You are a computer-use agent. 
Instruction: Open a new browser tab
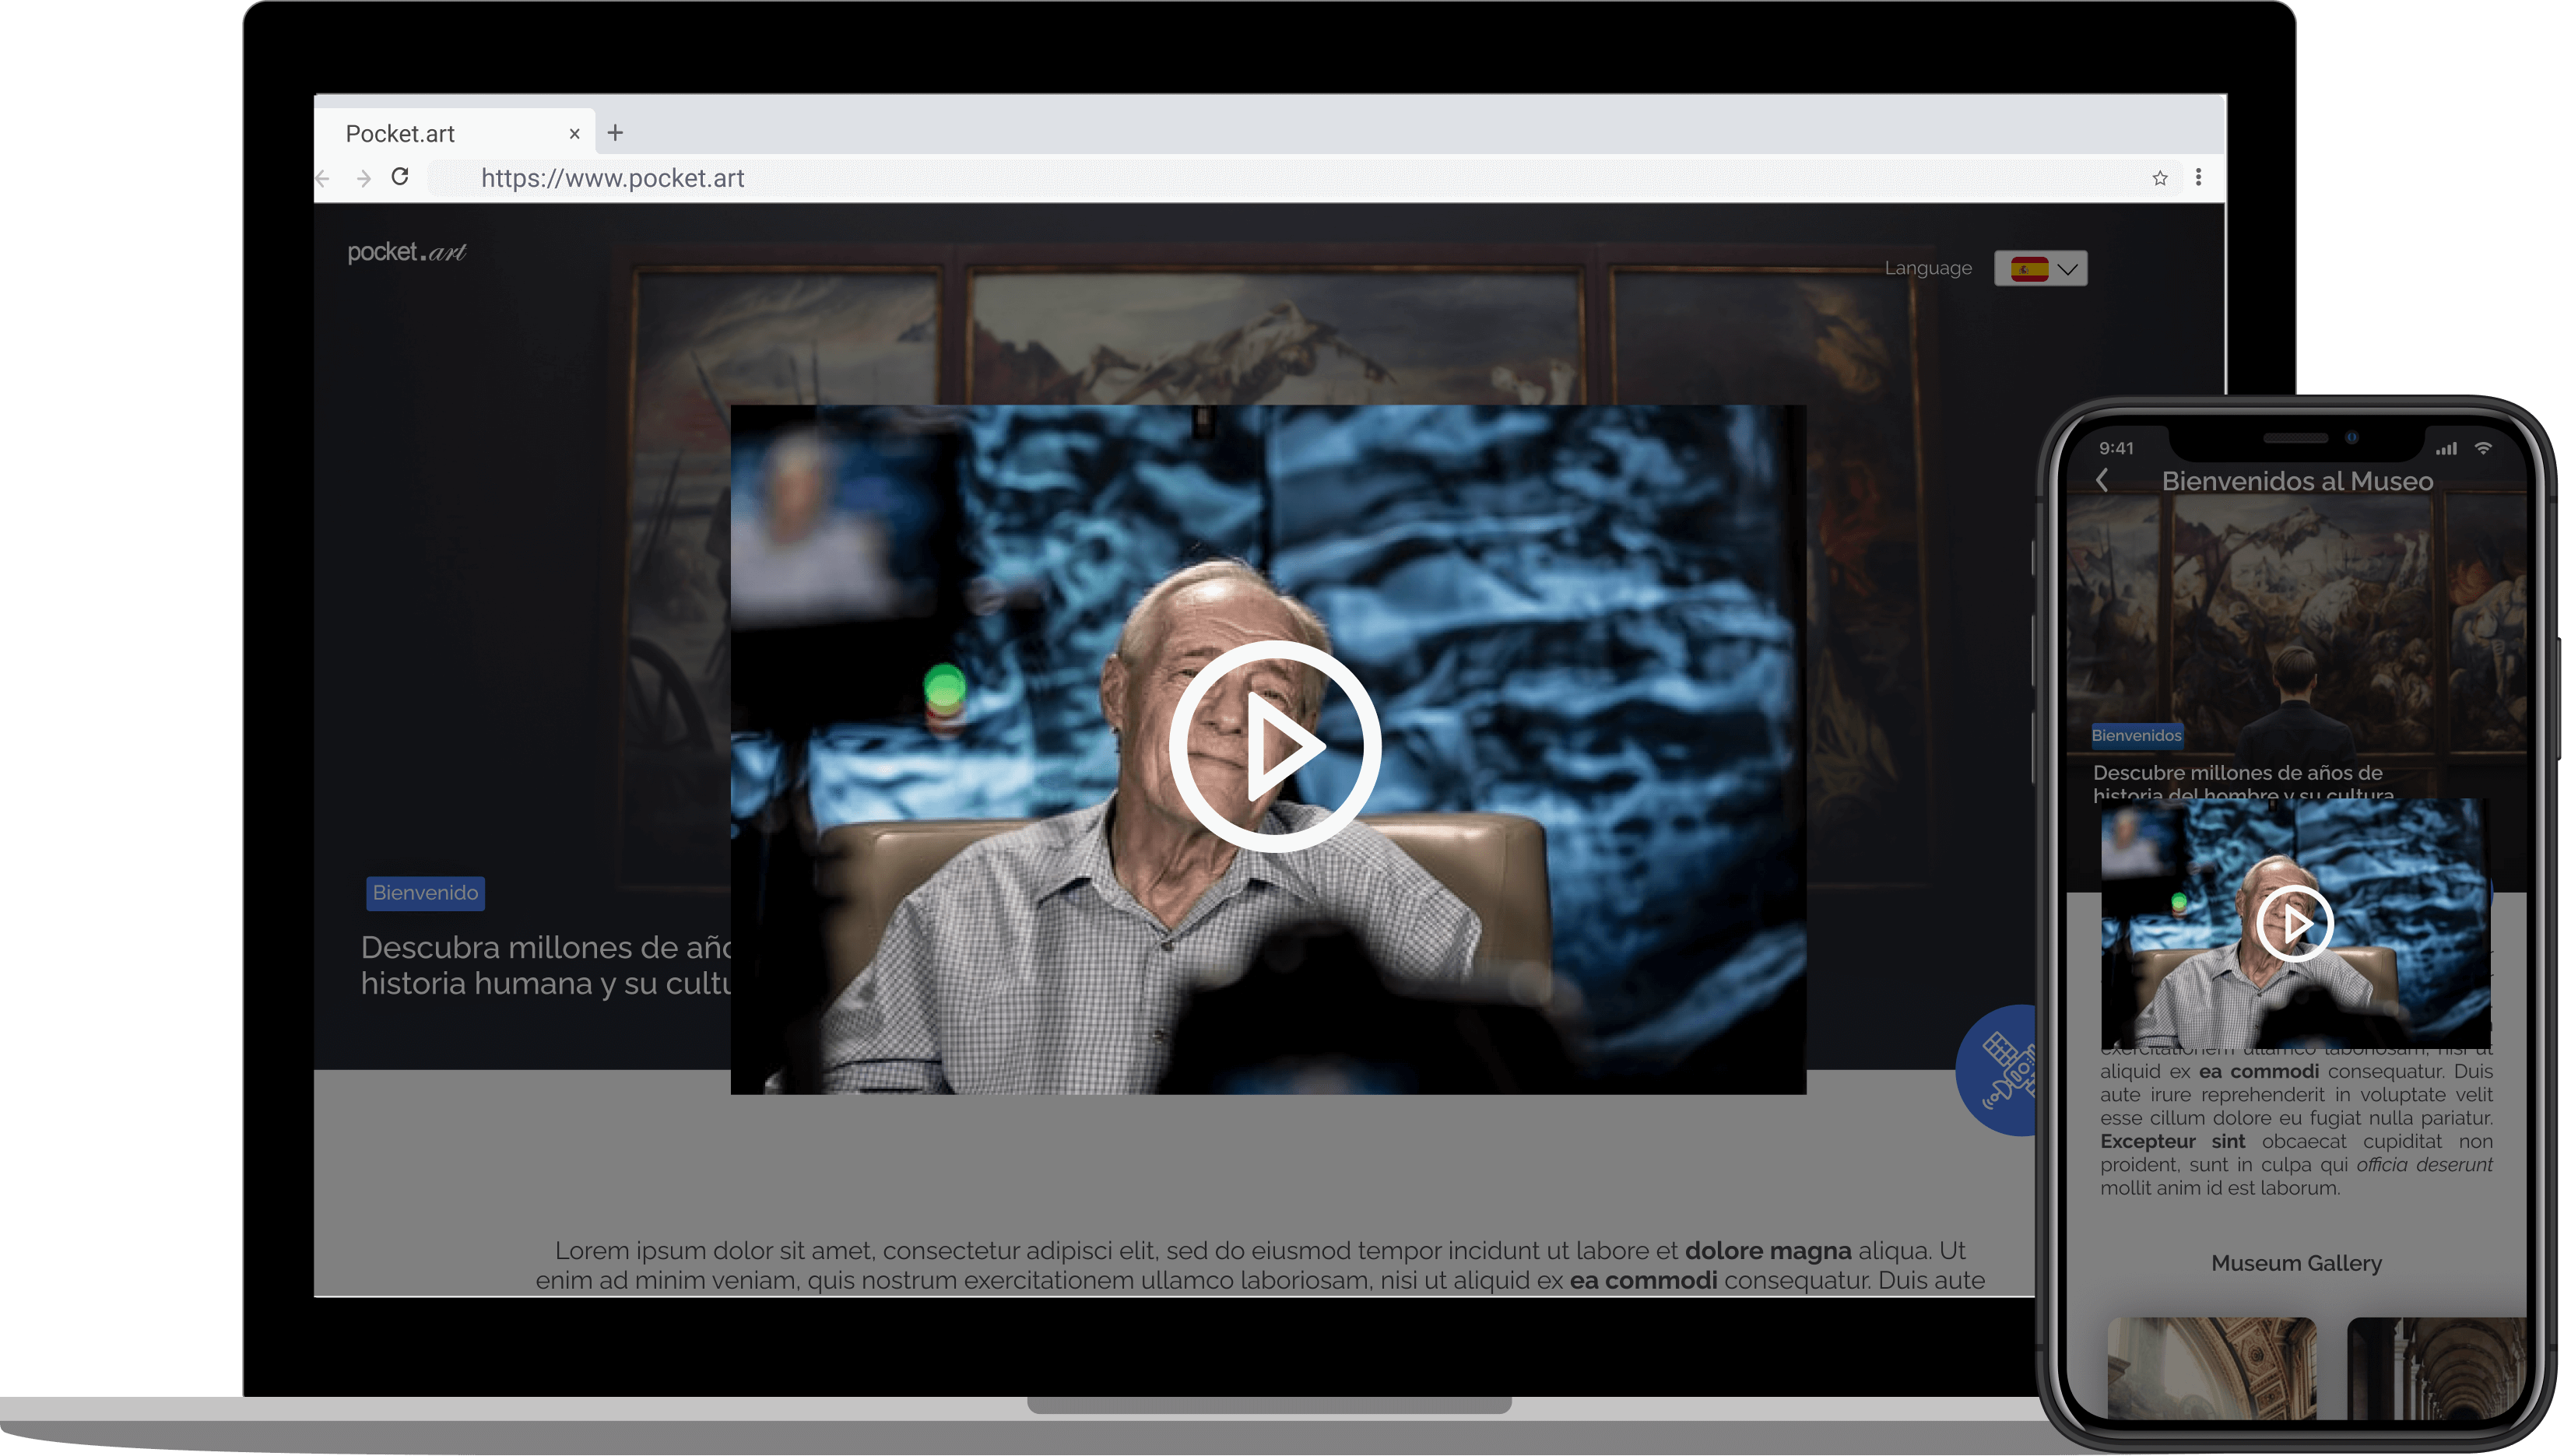pyautogui.click(x=615, y=132)
